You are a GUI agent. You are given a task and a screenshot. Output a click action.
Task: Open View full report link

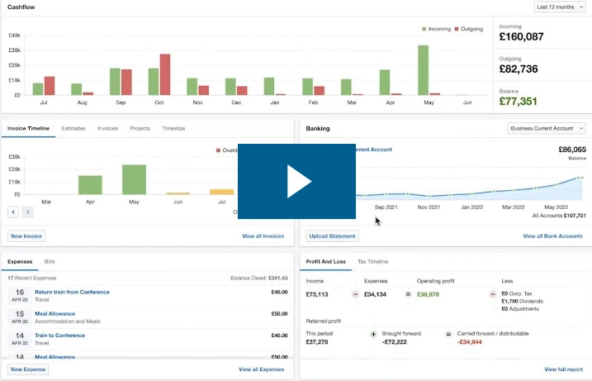tap(564, 369)
